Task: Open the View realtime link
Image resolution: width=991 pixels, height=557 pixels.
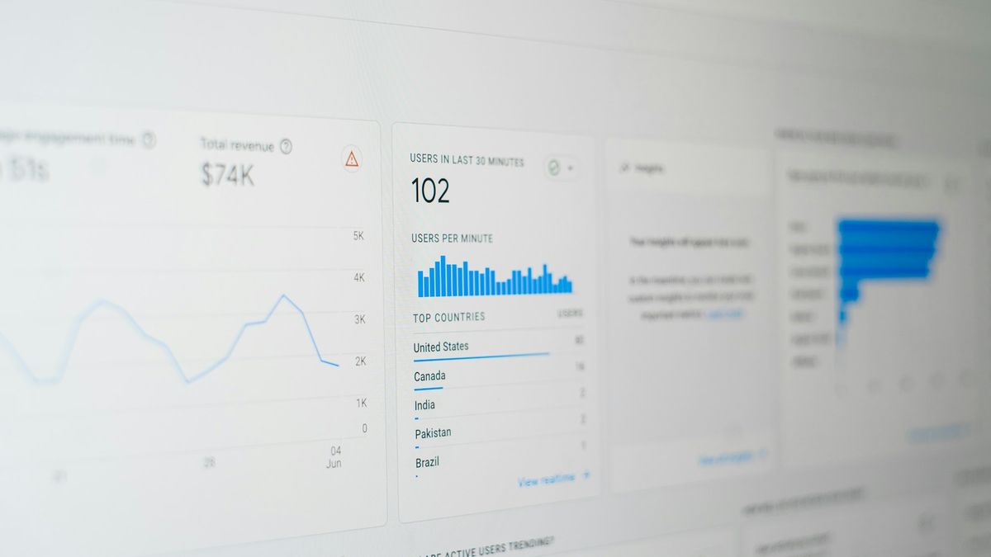Action: click(x=553, y=479)
